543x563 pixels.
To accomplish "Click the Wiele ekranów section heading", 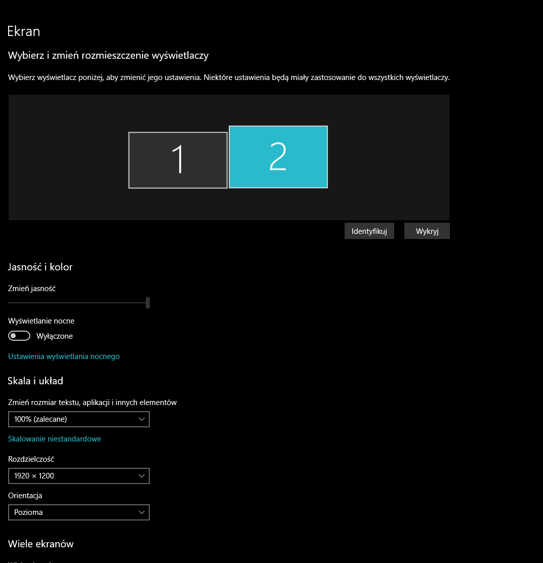I will click(x=41, y=544).
